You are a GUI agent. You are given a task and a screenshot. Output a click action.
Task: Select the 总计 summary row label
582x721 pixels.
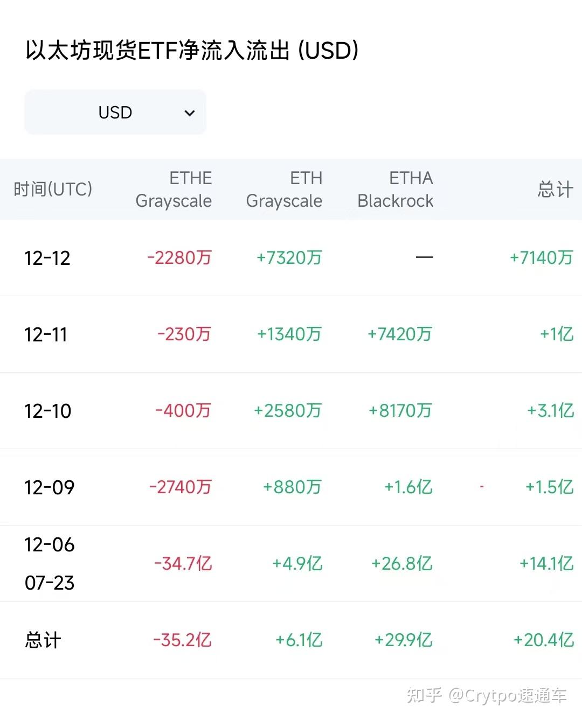(43, 640)
